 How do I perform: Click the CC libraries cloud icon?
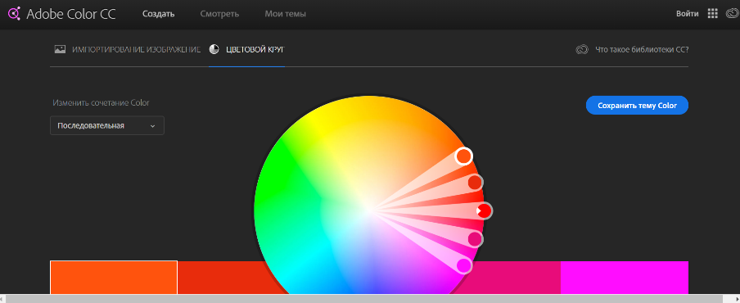click(582, 50)
